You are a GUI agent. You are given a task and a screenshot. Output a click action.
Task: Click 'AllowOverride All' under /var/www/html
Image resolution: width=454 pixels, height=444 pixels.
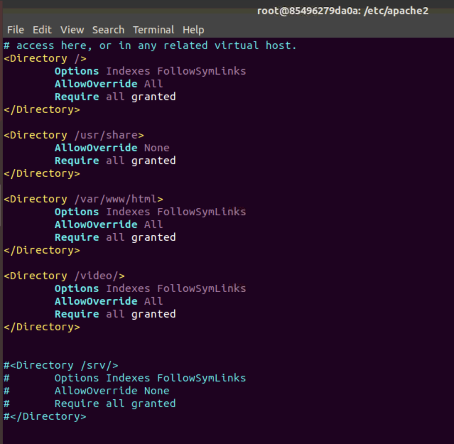(x=109, y=225)
